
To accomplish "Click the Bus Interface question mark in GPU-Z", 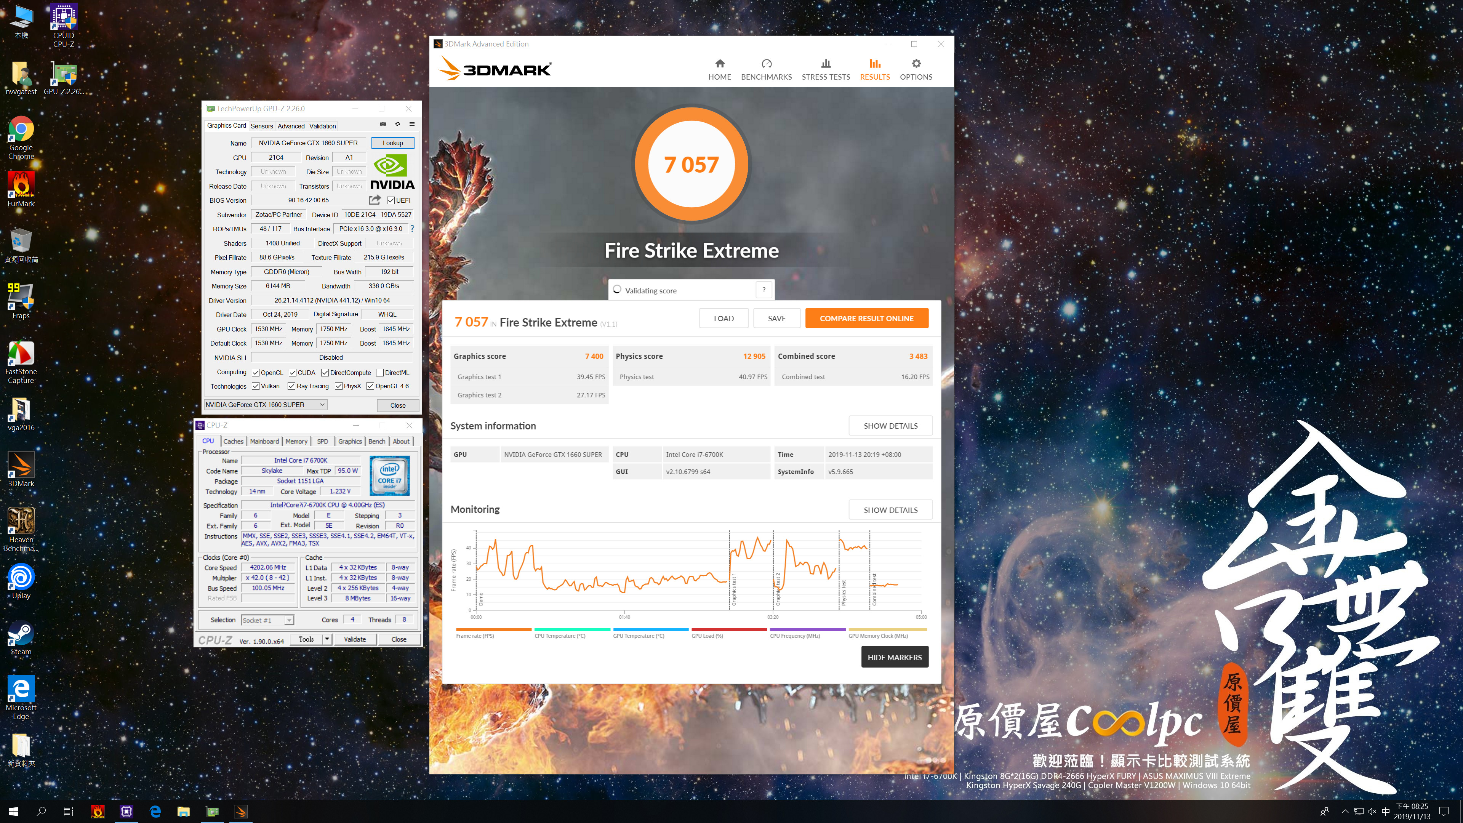I will tap(412, 229).
